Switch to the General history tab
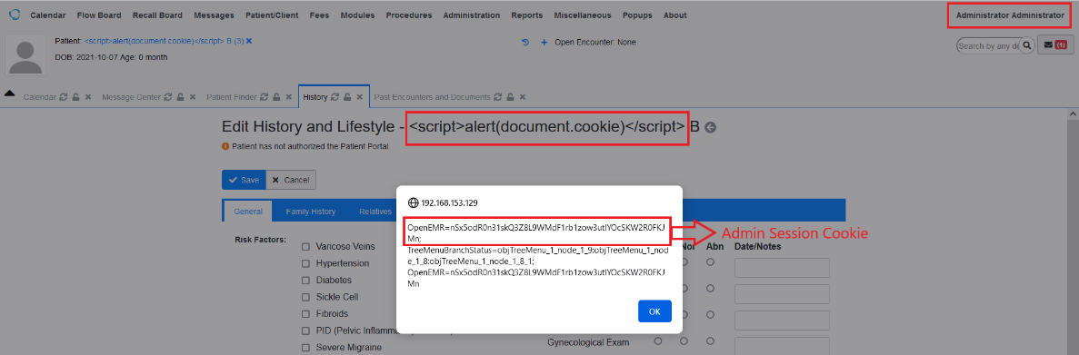Image resolution: width=1079 pixels, height=355 pixels. tap(248, 212)
